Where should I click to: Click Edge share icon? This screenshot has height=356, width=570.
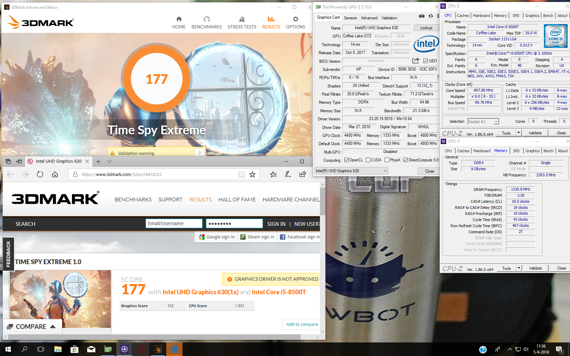pyautogui.click(x=303, y=174)
